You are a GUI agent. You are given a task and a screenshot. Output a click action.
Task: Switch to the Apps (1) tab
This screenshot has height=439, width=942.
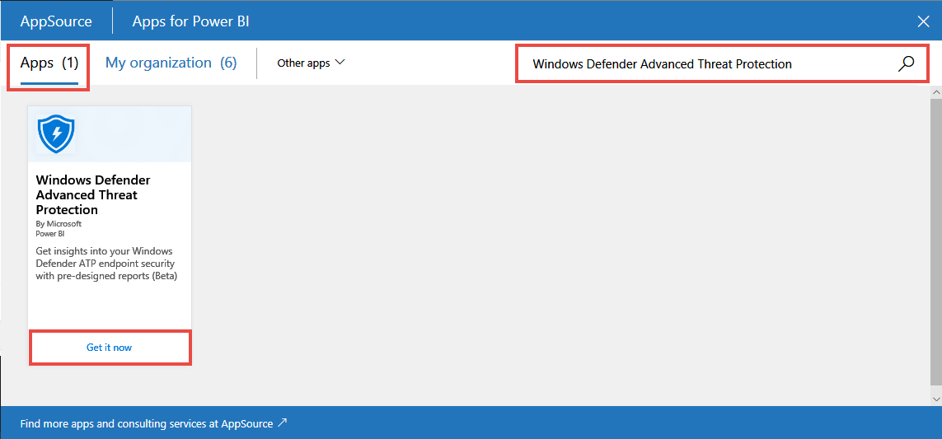49,63
